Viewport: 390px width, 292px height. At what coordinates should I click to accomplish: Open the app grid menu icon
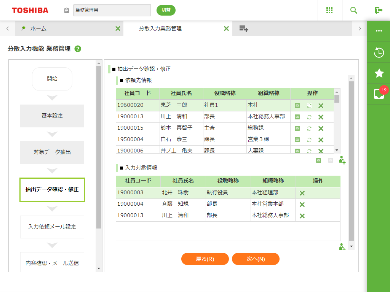click(330, 10)
